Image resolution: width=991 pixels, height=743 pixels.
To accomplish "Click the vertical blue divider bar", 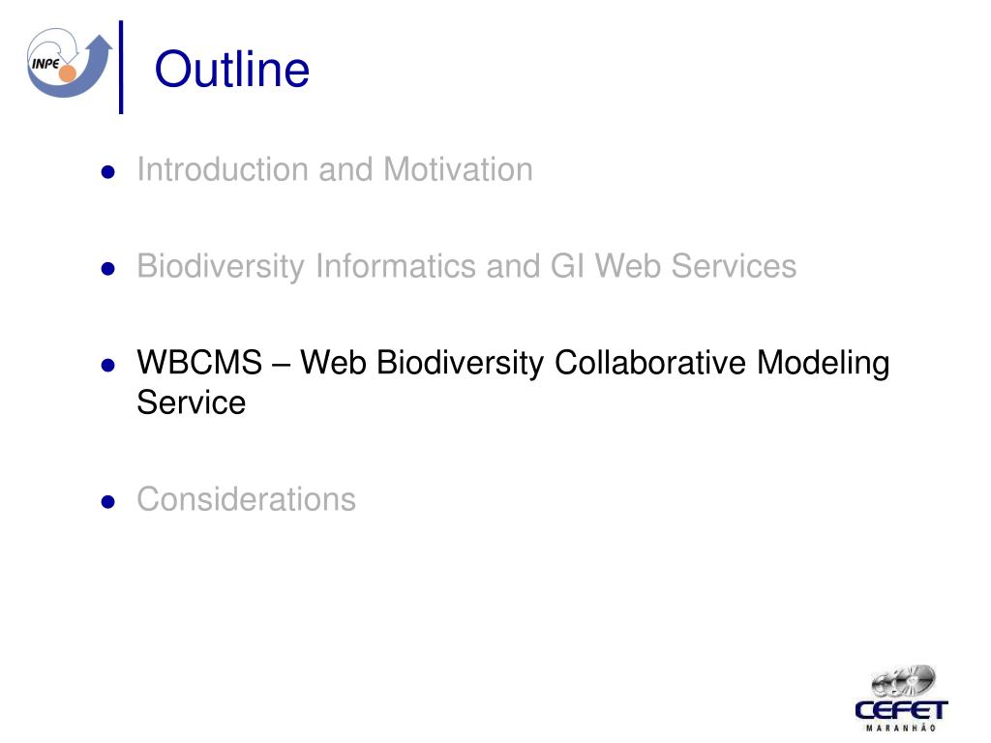I will (121, 67).
